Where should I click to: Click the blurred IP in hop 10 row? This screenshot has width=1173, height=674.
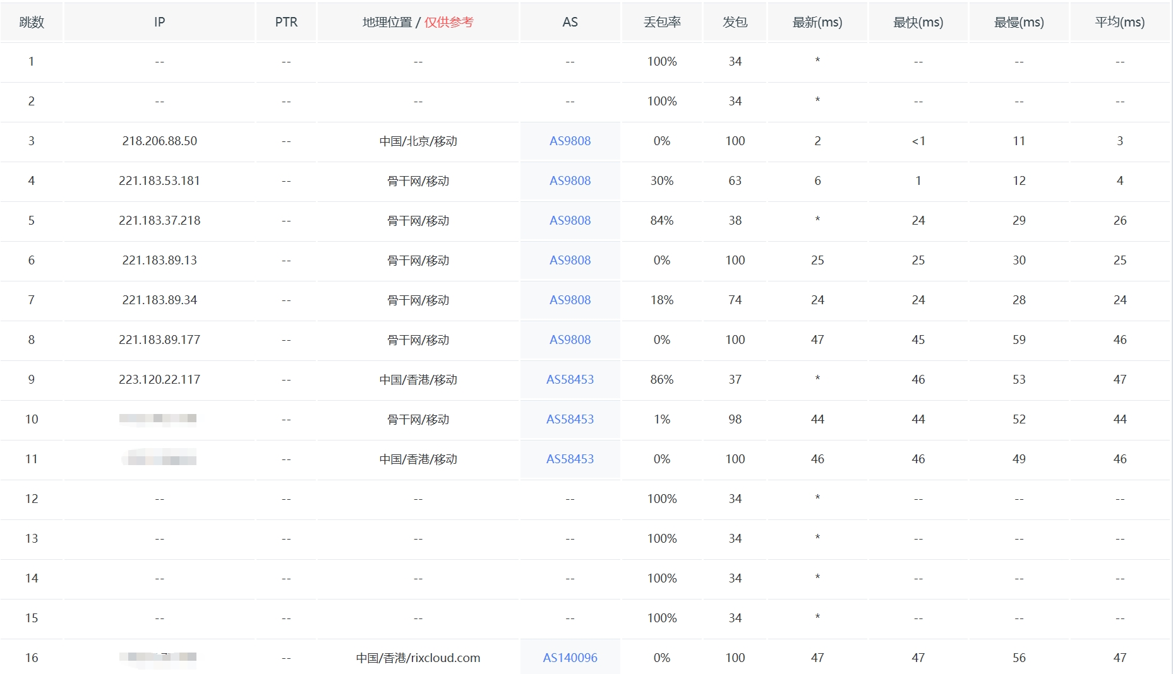pos(158,419)
